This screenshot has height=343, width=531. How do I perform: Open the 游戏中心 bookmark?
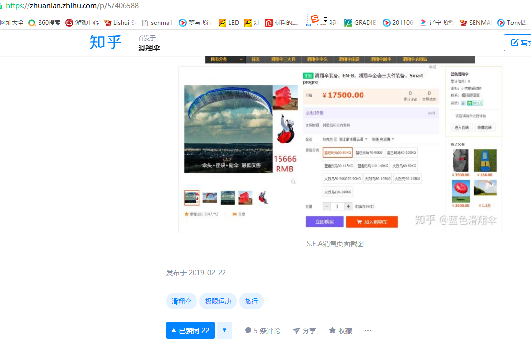(82, 23)
